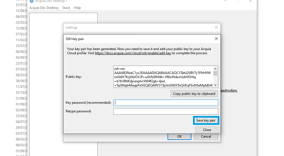This screenshot has width=284, height=156.
Task: Cancel the Settings dialog
Action: tap(206, 137)
